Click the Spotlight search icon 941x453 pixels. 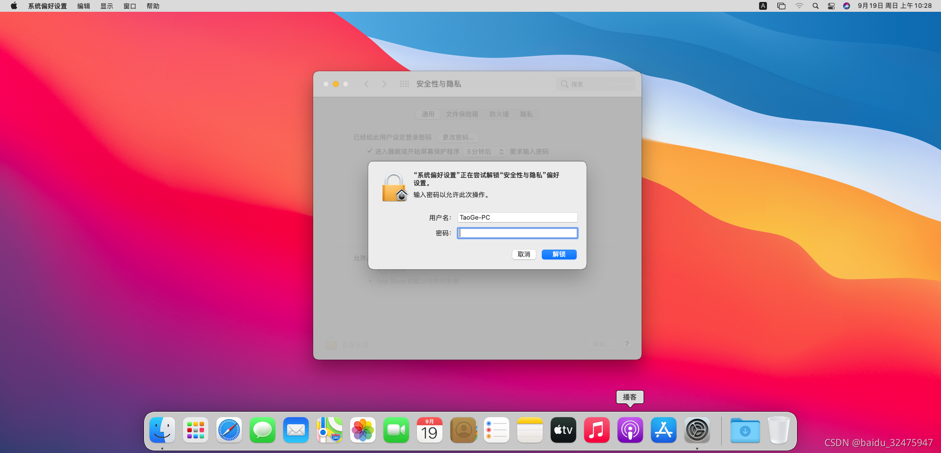[815, 6]
